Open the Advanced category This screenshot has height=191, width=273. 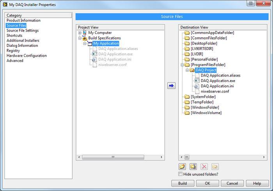click(x=15, y=61)
